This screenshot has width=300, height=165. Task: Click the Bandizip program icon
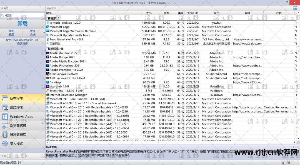pyautogui.click(x=48, y=82)
